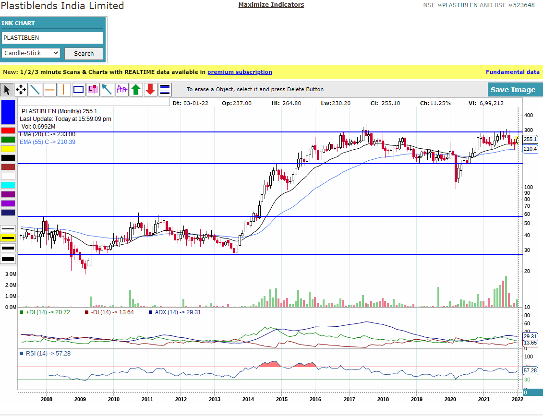
Task: Select the yellow-highlighted medium line width
Action: coord(8,238)
